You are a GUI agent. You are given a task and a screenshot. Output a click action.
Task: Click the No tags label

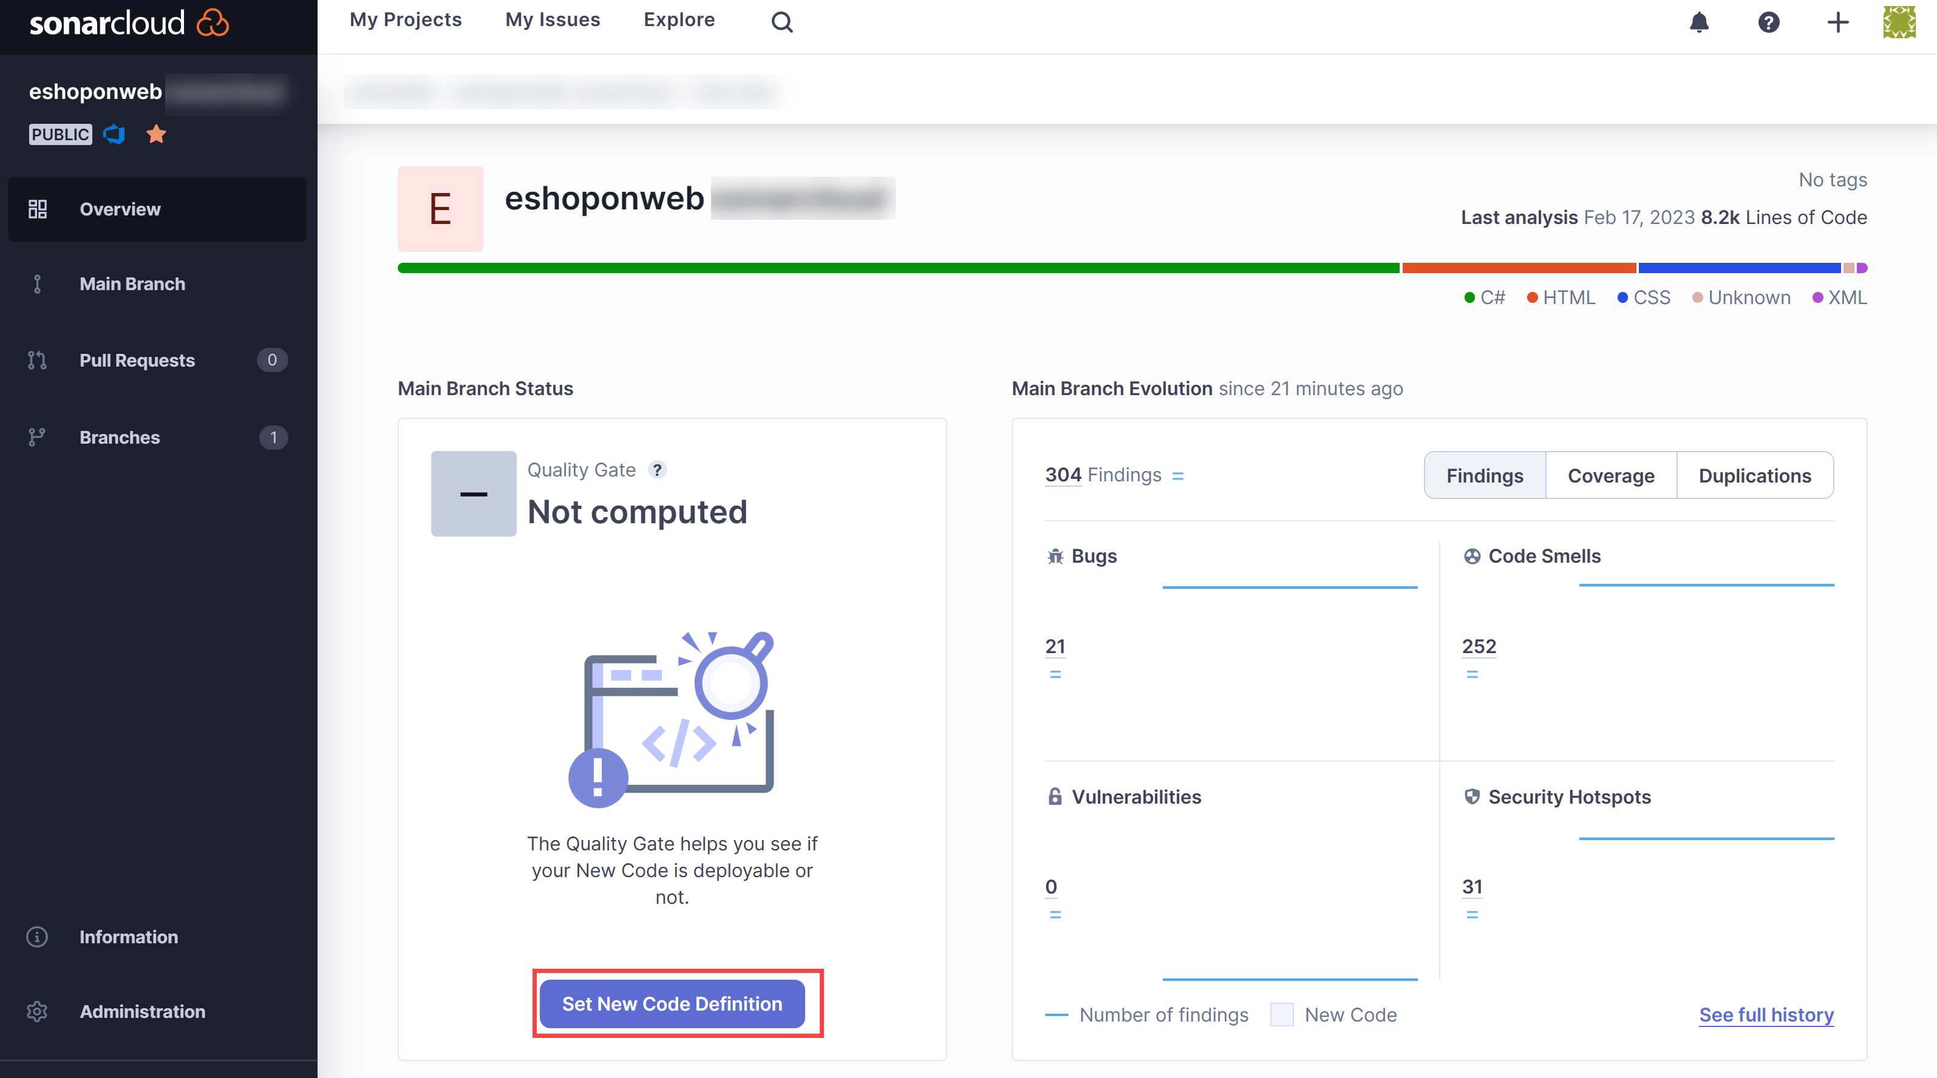pyautogui.click(x=1833, y=180)
